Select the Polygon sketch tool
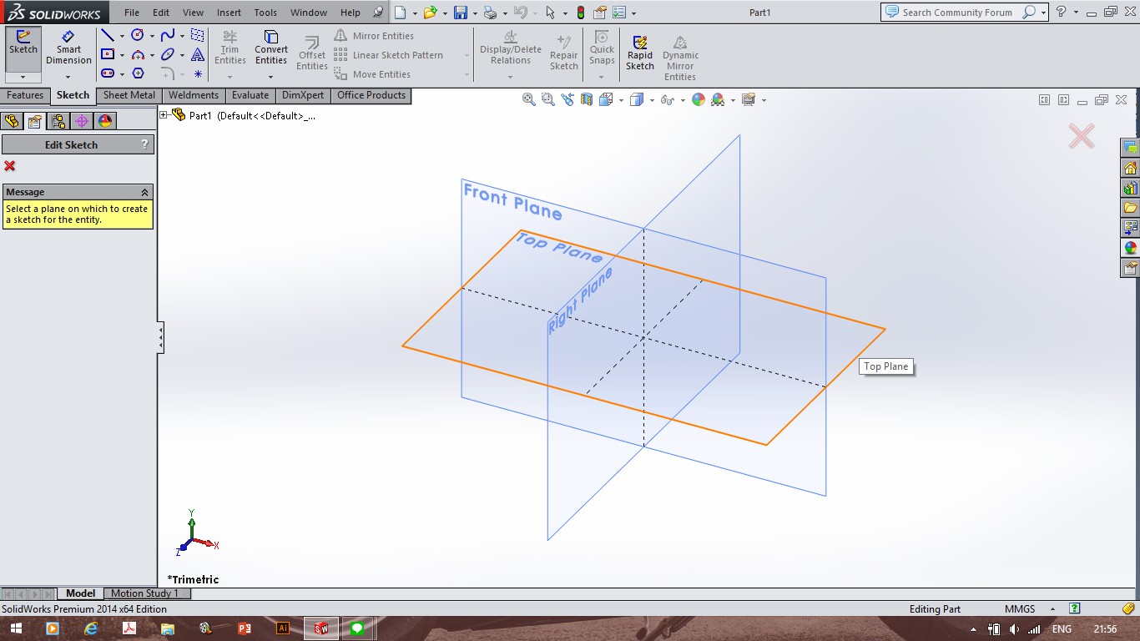Screen dimensions: 1140x641 [x=138, y=73]
